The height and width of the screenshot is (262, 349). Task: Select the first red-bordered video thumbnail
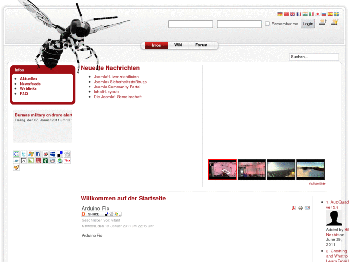[222, 170]
